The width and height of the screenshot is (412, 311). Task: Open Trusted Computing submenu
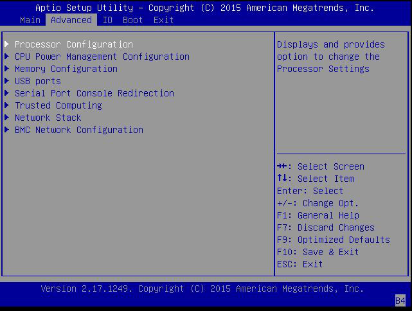pos(58,105)
